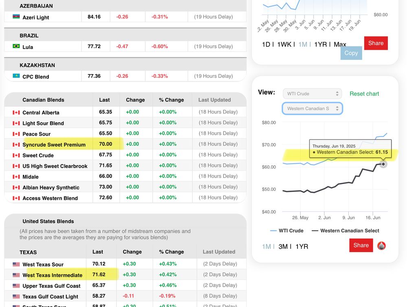The image size is (407, 307).
Task: Select the 1M range on the upper chart
Action: click(x=303, y=44)
